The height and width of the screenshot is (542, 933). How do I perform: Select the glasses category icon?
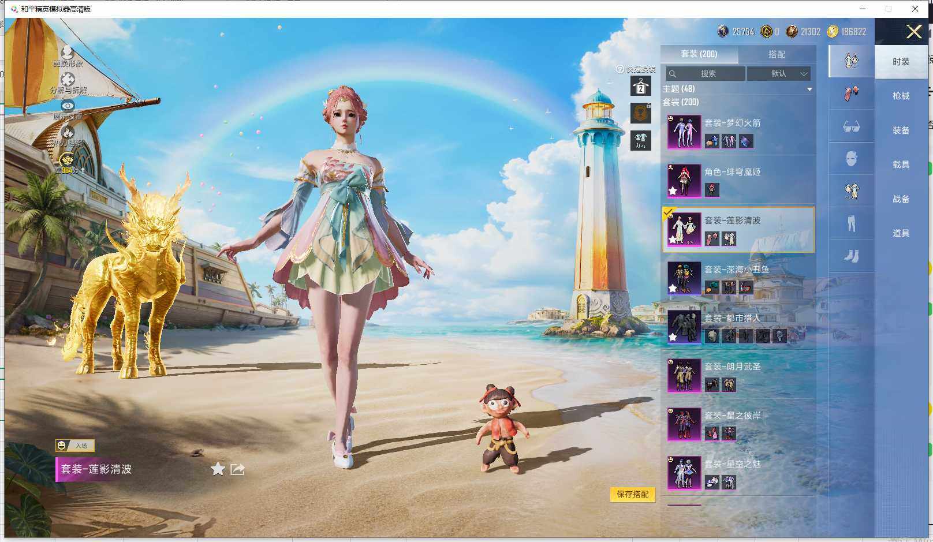tap(851, 126)
